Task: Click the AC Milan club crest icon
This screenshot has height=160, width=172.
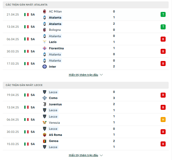Action: coord(44,11)
